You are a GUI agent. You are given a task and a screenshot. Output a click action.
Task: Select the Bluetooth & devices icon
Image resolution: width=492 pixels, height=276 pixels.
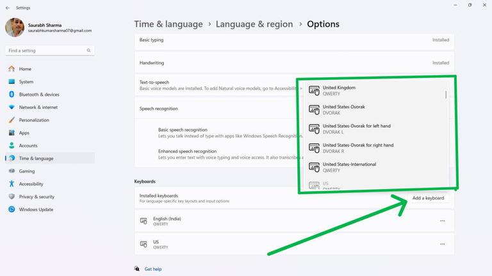[12, 94]
